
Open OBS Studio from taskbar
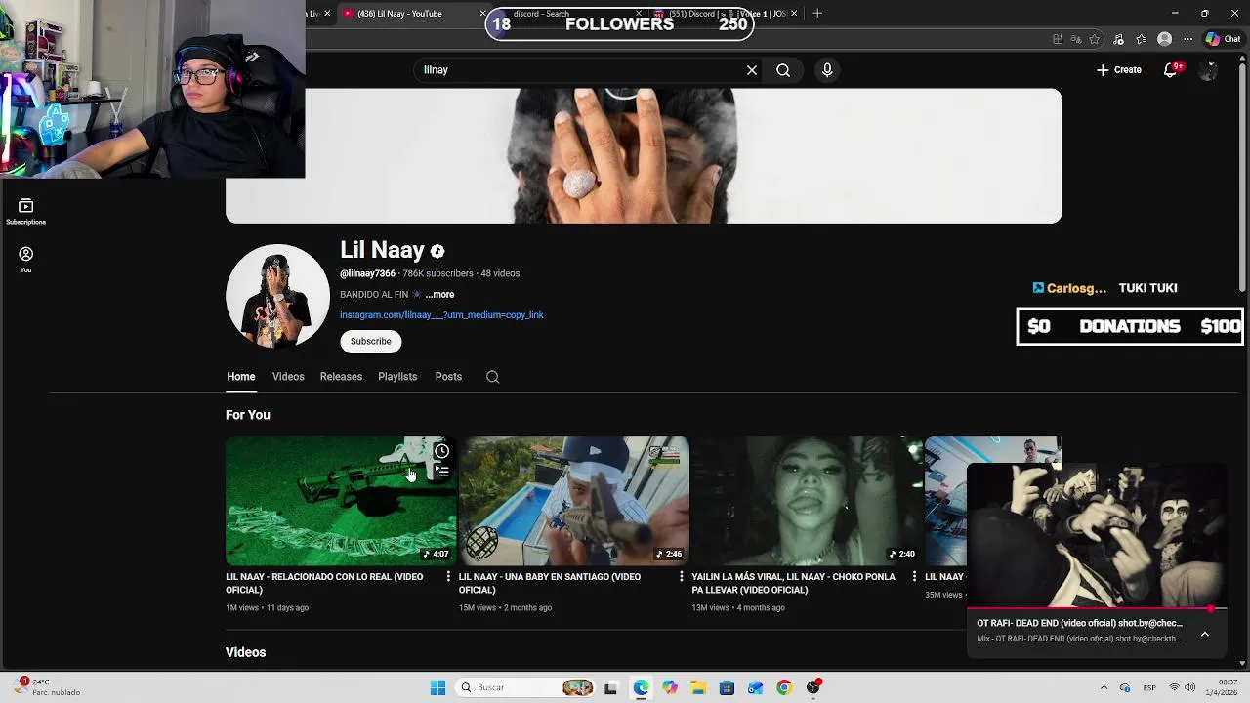pyautogui.click(x=813, y=687)
